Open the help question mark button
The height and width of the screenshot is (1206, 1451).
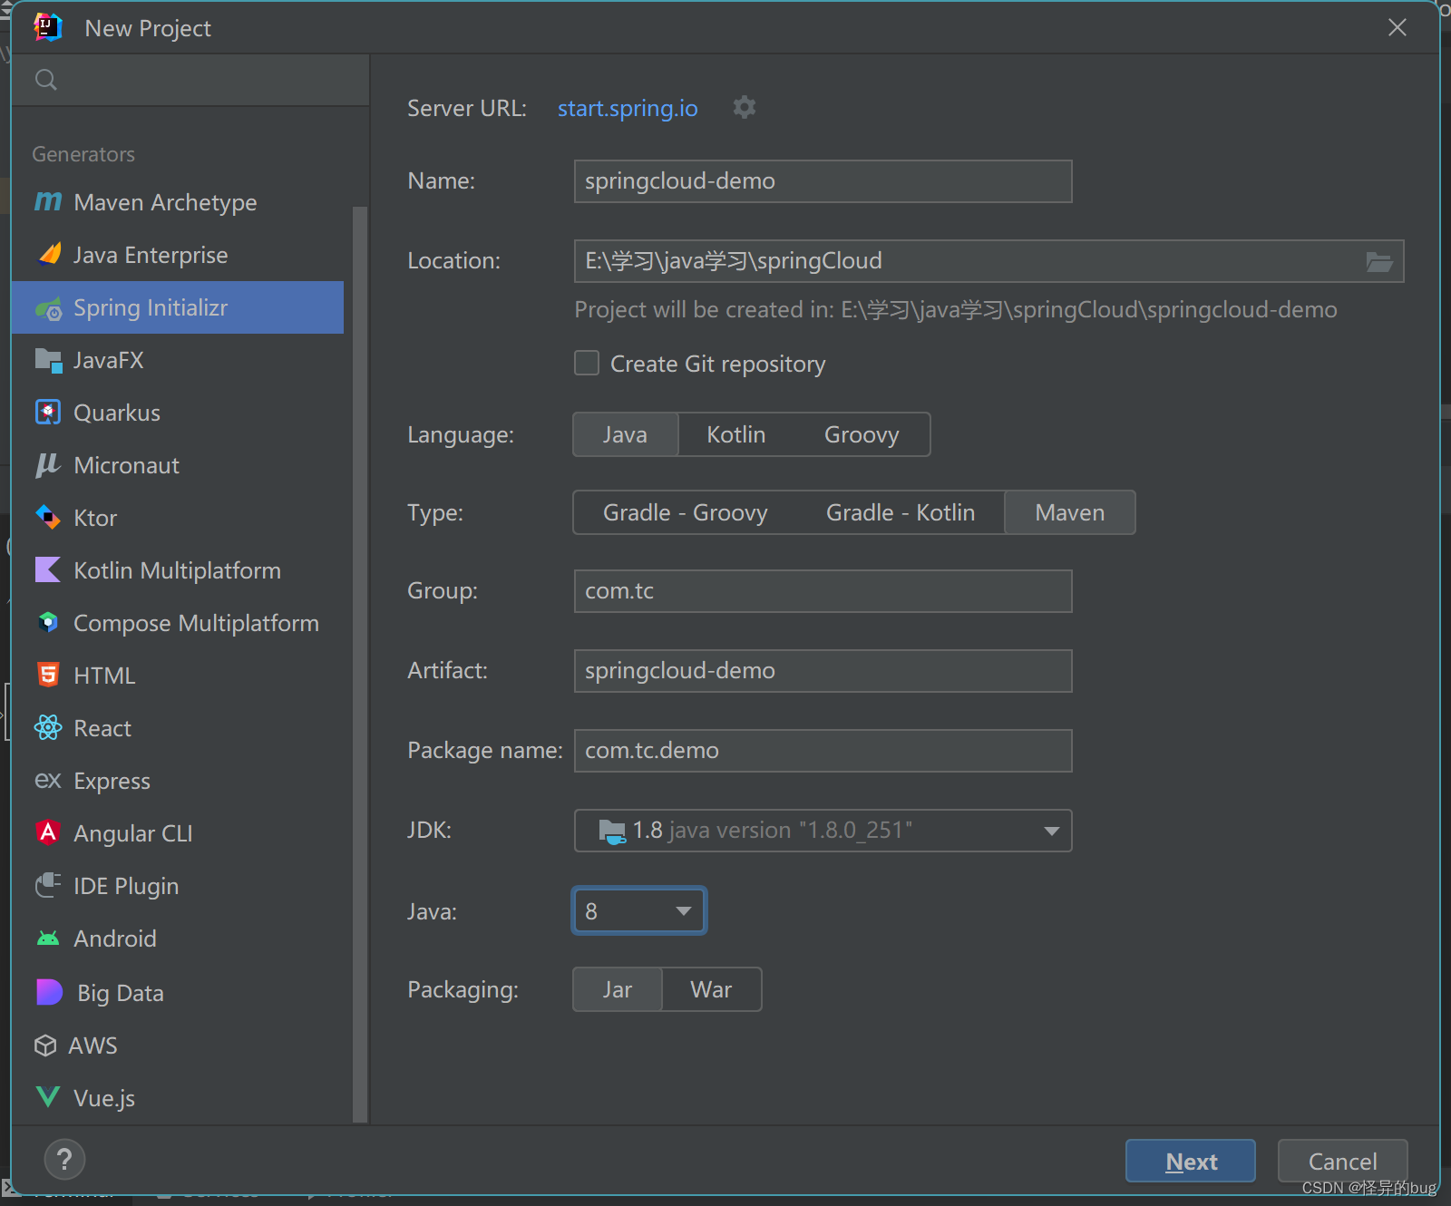pyautogui.click(x=64, y=1159)
